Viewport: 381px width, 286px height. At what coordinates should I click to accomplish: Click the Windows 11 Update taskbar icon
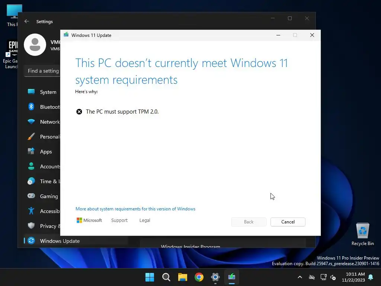232,277
